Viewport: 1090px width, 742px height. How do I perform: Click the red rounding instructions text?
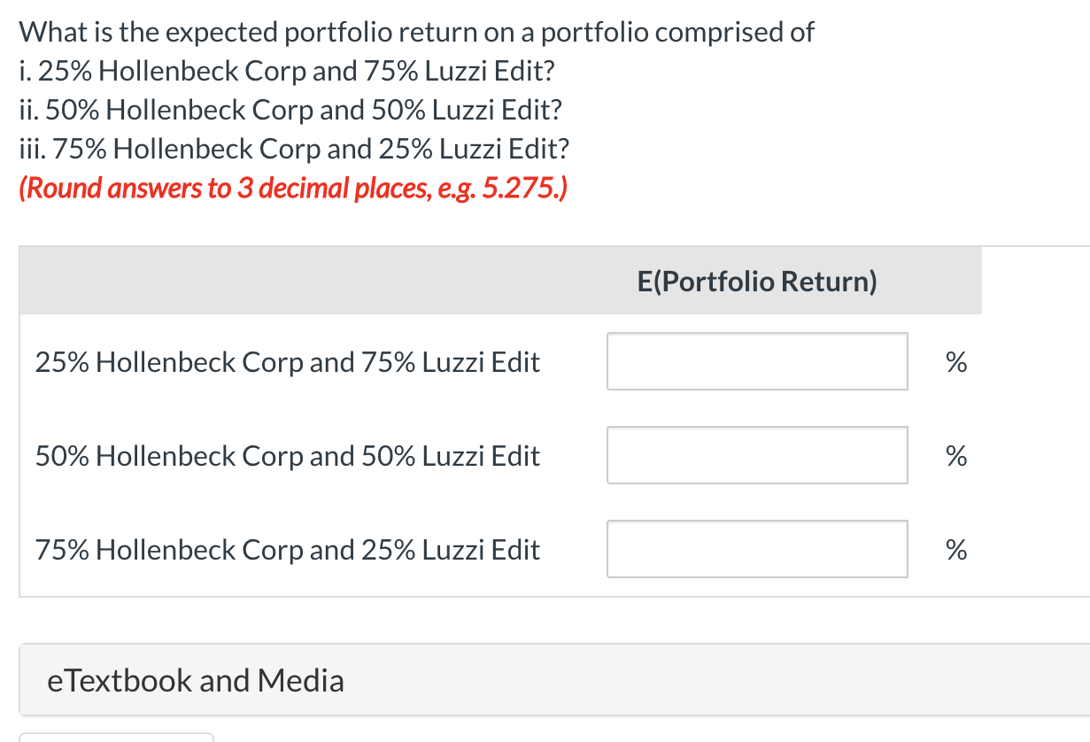pos(293,188)
